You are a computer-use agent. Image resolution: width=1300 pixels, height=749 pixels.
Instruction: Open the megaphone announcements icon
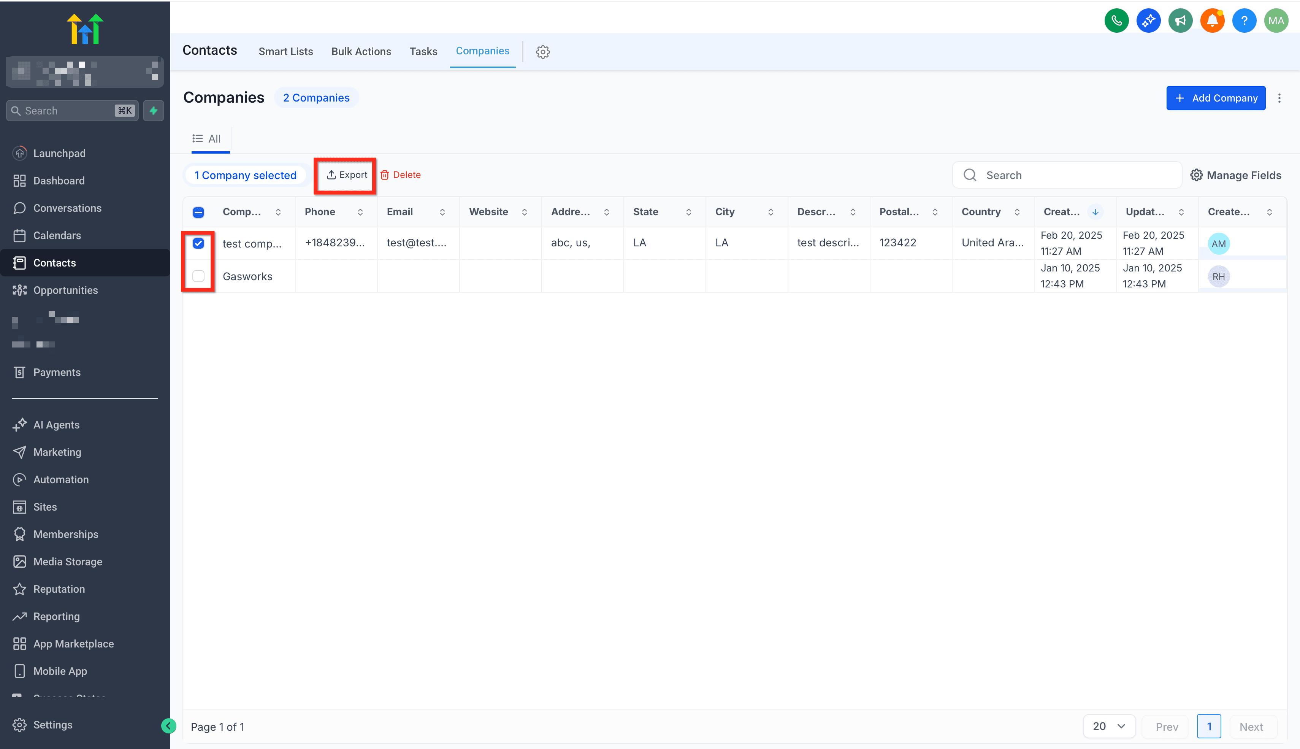1180,21
